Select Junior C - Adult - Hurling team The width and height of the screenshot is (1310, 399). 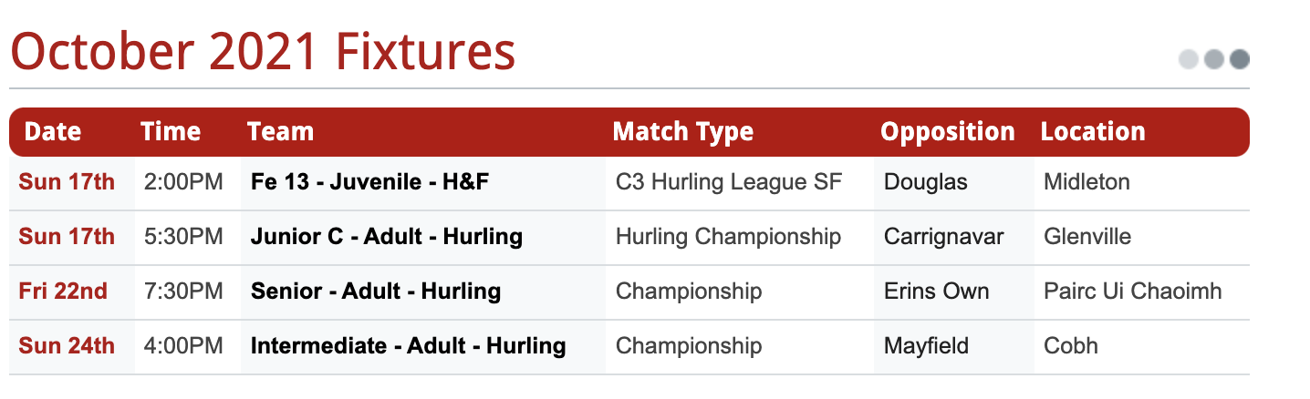tap(387, 237)
